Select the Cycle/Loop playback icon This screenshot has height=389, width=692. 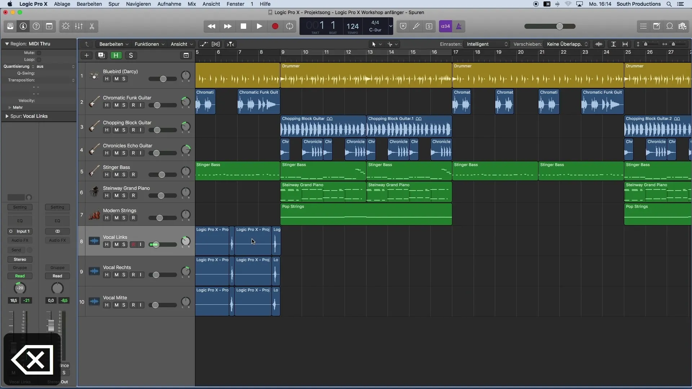coord(290,26)
